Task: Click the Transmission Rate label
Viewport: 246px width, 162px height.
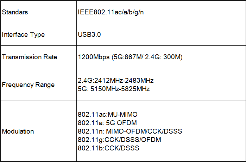Action: [29, 57]
